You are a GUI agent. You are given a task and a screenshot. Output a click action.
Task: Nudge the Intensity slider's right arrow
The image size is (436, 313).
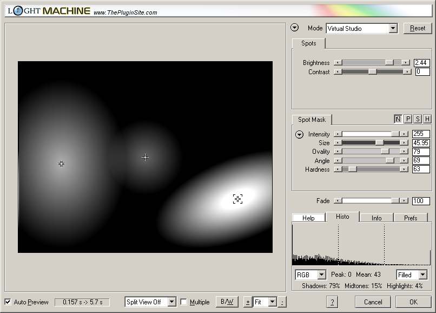[x=404, y=134]
